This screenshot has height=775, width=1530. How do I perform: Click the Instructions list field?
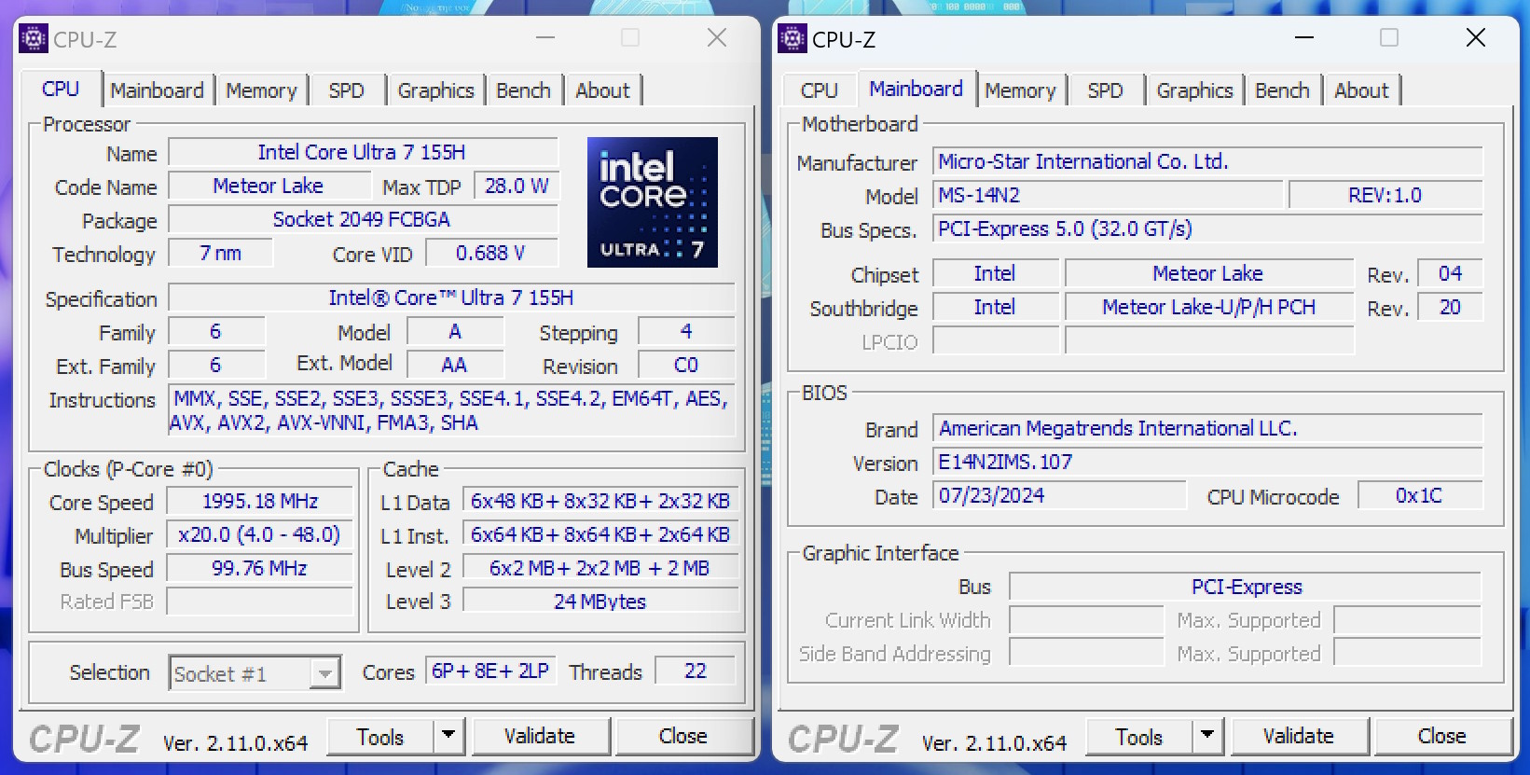tap(451, 410)
